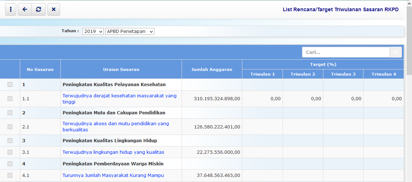Image resolution: width=412 pixels, height=182 pixels.
Task: Select checkbox for sasaran 2.1
Action: 10,127
